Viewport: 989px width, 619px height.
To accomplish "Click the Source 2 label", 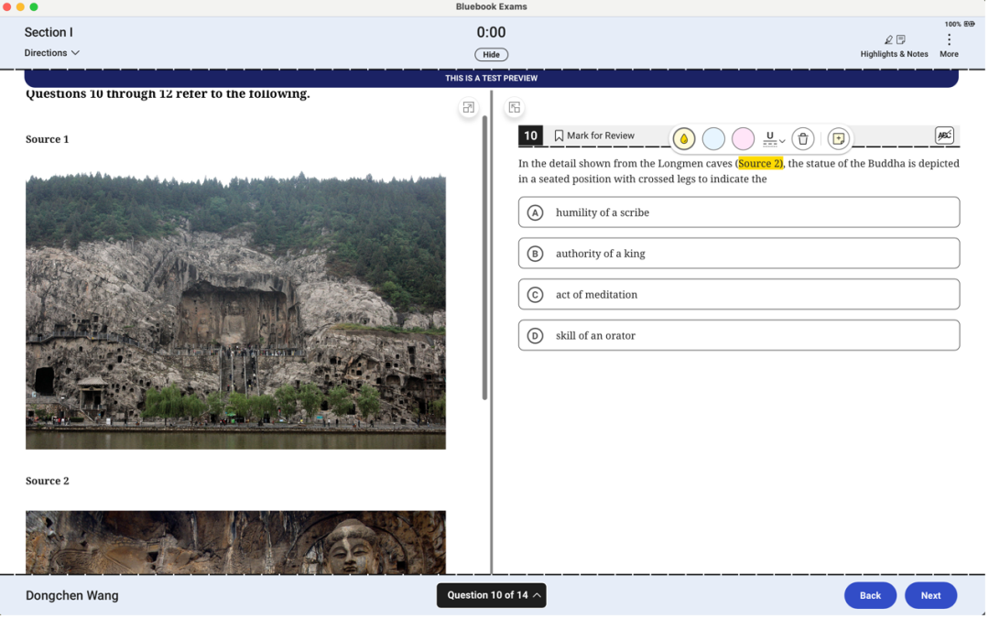I will click(48, 481).
